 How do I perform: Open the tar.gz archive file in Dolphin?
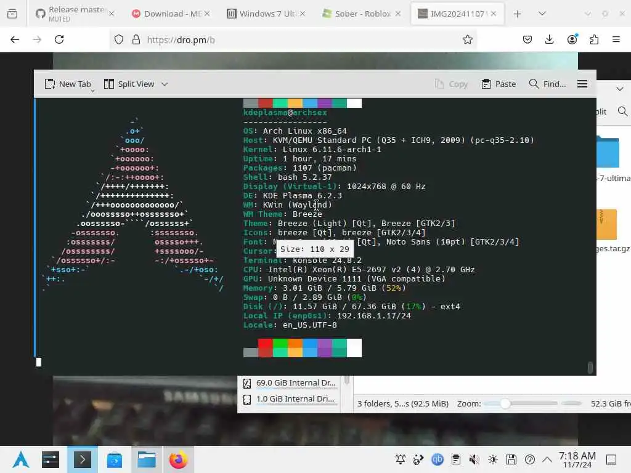pos(607,224)
